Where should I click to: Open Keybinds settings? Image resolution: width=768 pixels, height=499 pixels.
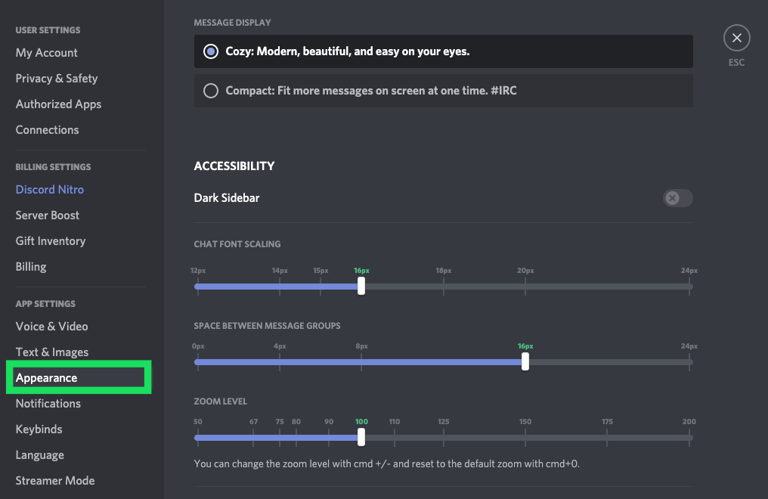click(39, 429)
